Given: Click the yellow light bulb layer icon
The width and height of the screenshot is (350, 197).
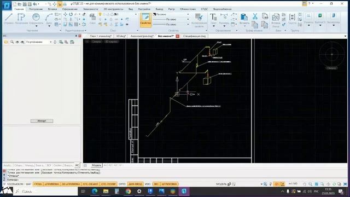Looking at the screenshot, I should 100,14.
